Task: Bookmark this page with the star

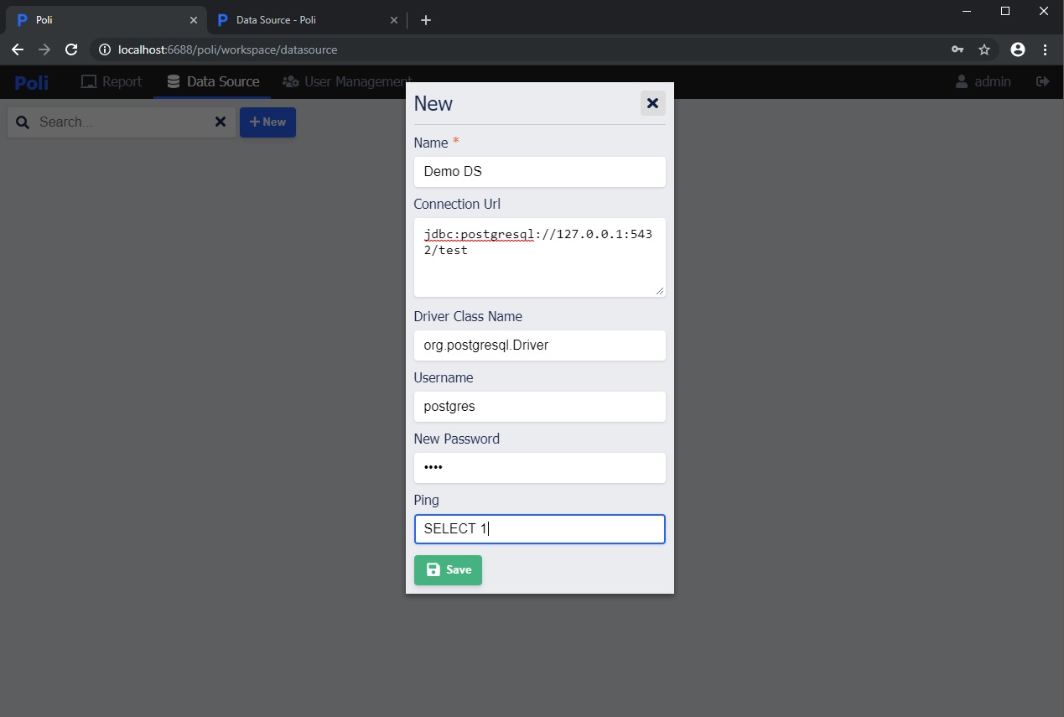Action: point(984,50)
